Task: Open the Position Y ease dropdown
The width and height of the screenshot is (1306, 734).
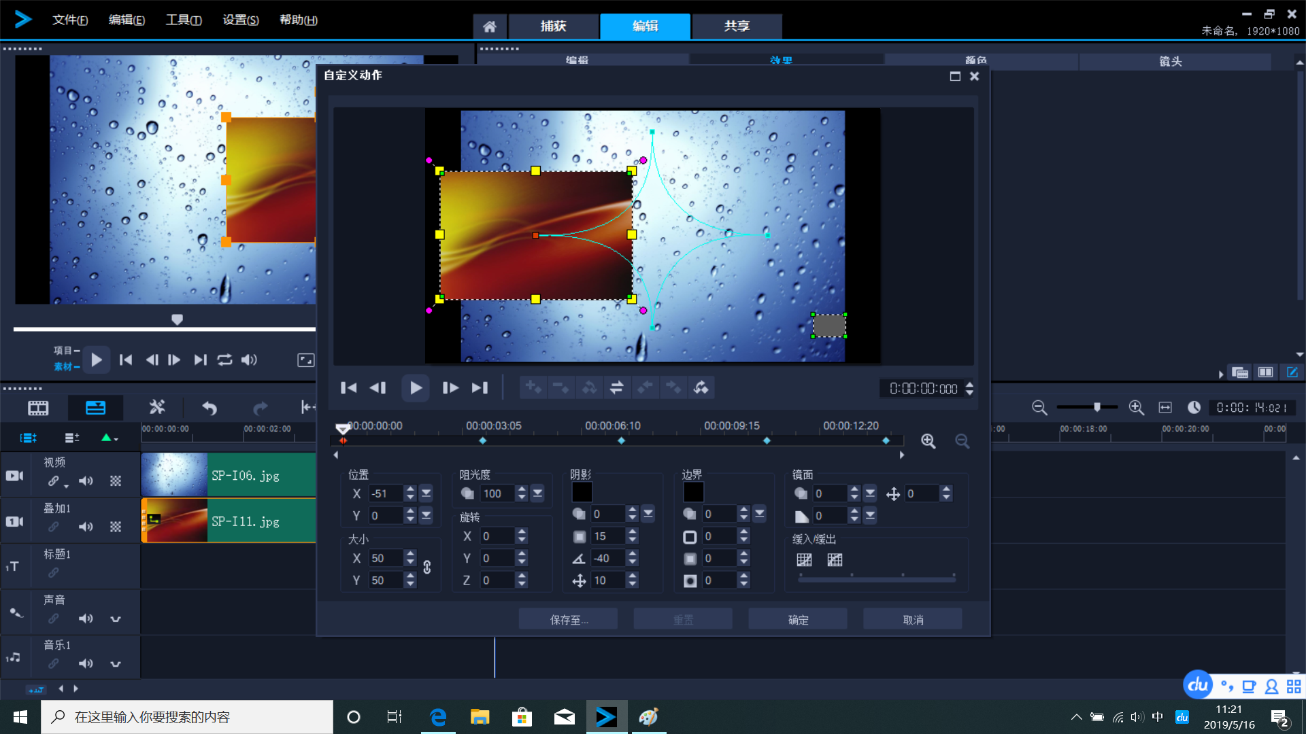Action: click(x=426, y=516)
